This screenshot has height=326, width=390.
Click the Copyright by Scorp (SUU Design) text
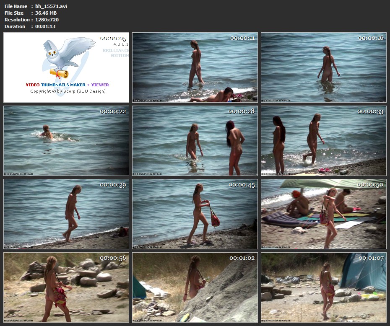(68, 91)
